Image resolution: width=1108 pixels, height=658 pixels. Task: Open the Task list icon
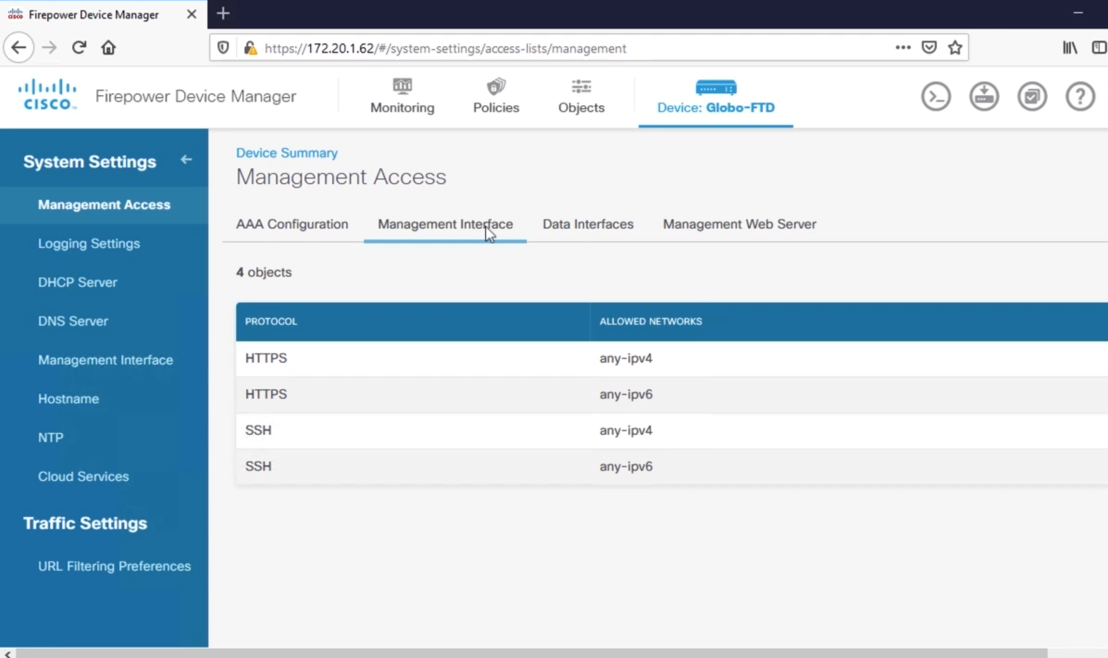tap(1032, 96)
